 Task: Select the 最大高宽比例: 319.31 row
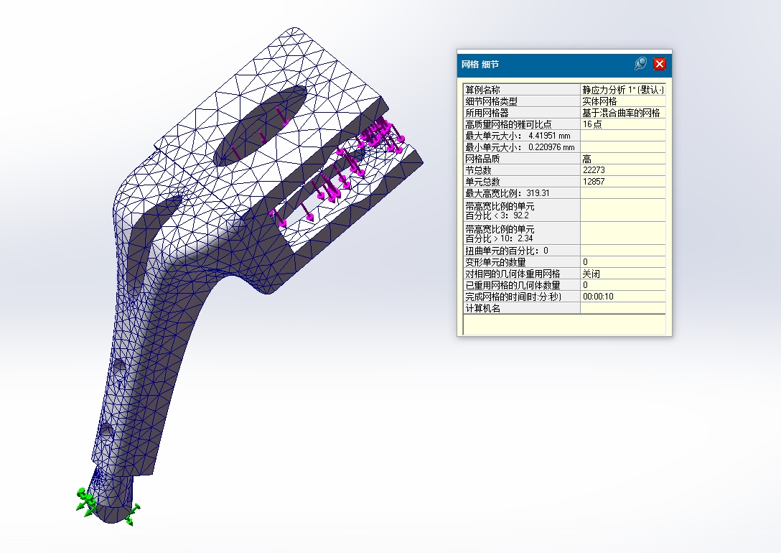coord(521,192)
